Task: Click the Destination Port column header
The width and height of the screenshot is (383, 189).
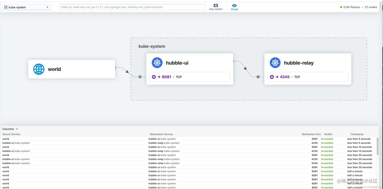Action: (311, 134)
